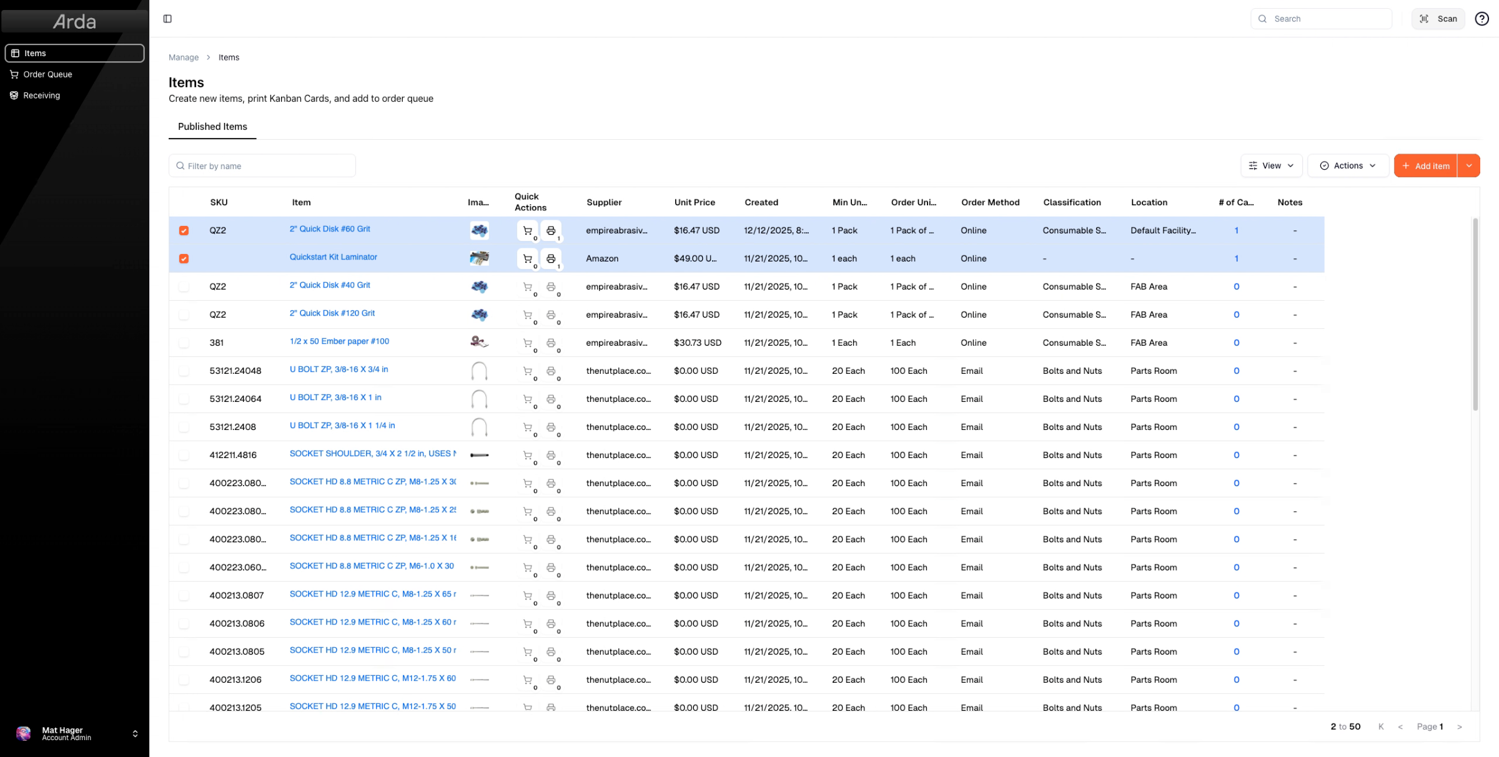Print Kanban card for Quickstart Kit Laminator
1499x757 pixels.
(x=551, y=258)
